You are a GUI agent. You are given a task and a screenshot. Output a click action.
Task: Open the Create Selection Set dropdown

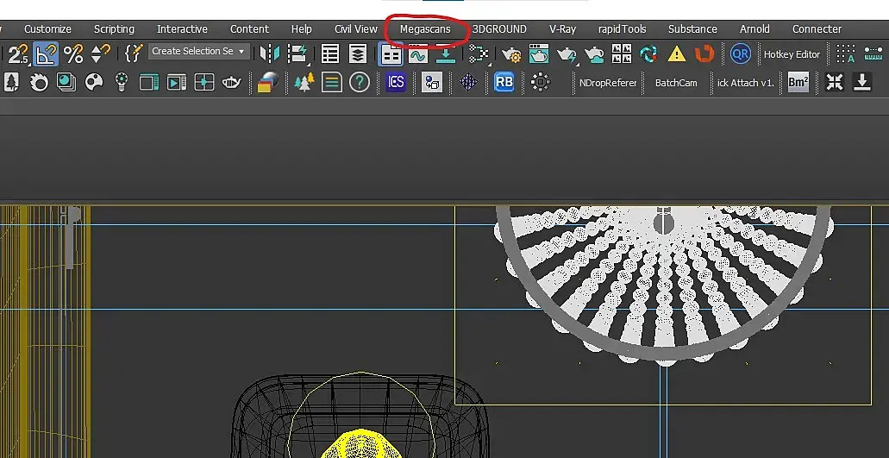pos(198,51)
